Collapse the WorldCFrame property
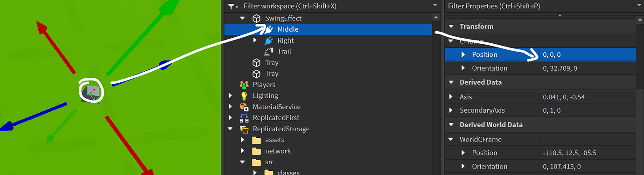The image size is (644, 175). pos(451,139)
